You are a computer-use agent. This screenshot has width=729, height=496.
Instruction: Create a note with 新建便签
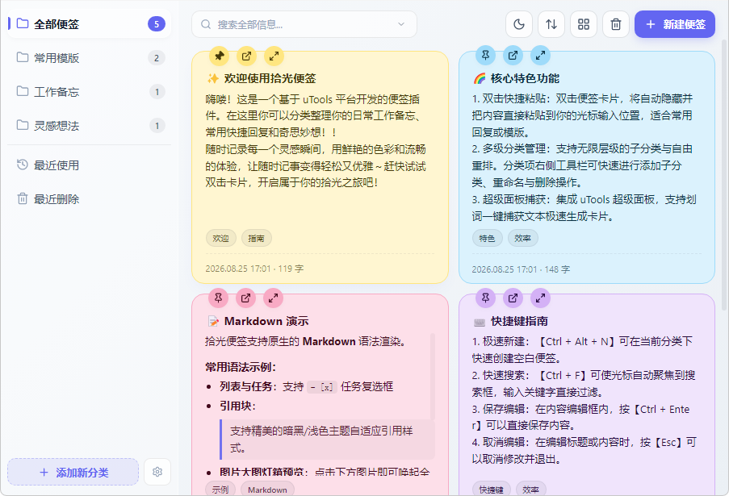tap(675, 24)
